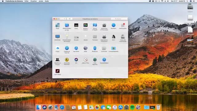197x111 pixels.
Task: Open the iCloud preference pane
Action: click(58, 49)
